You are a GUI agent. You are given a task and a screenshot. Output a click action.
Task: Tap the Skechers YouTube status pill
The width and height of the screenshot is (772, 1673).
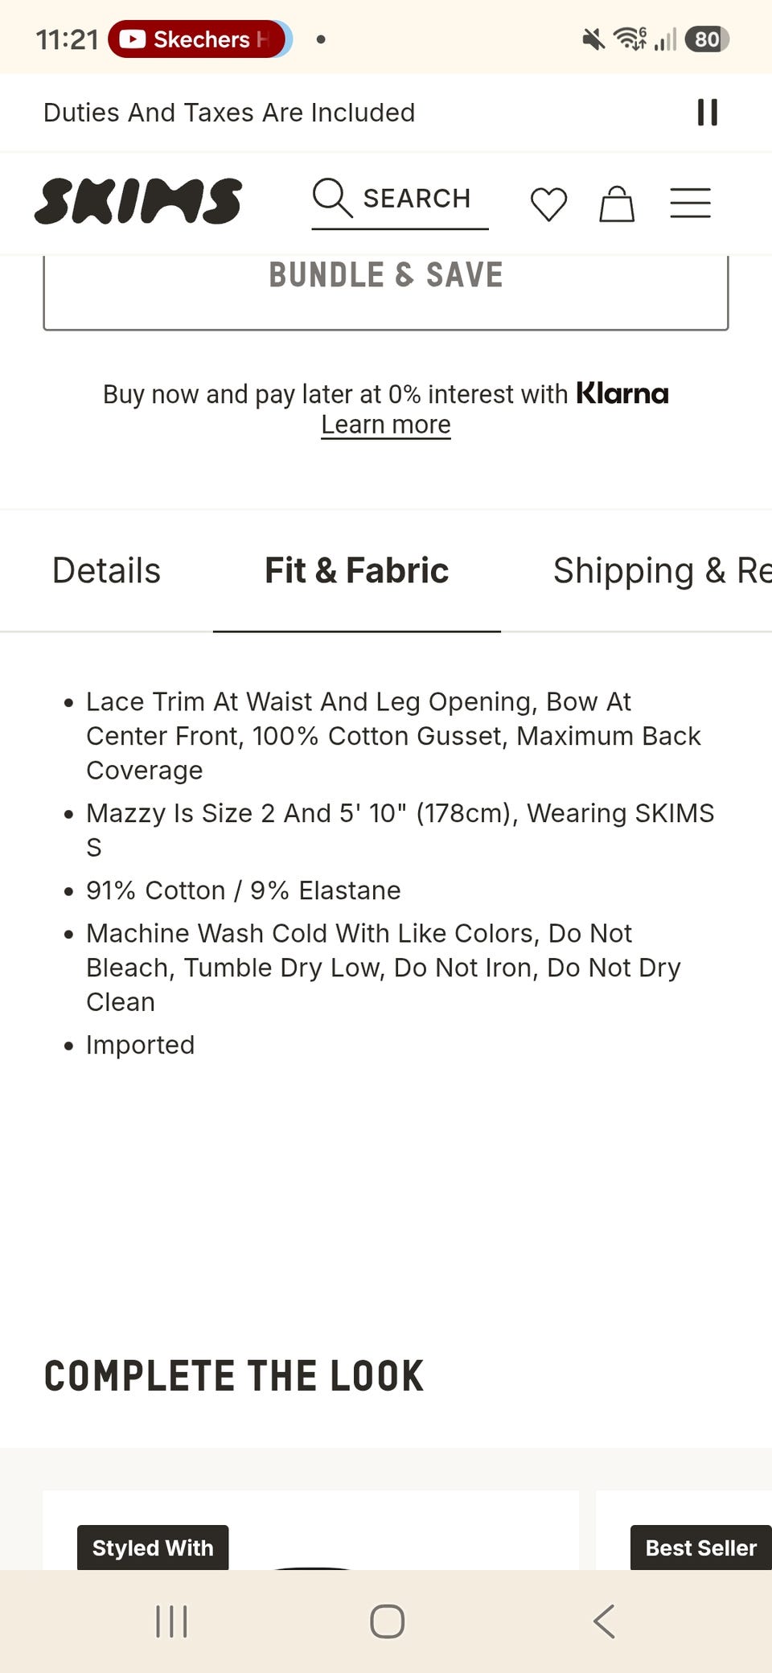(x=200, y=39)
